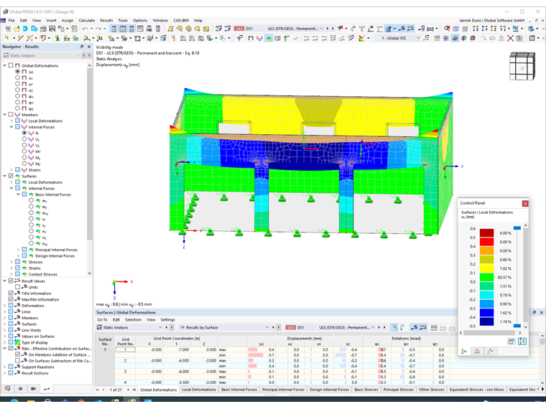Click the color scale results icon in toolbar
The width and height of the screenshot is (546, 409).
point(362,38)
